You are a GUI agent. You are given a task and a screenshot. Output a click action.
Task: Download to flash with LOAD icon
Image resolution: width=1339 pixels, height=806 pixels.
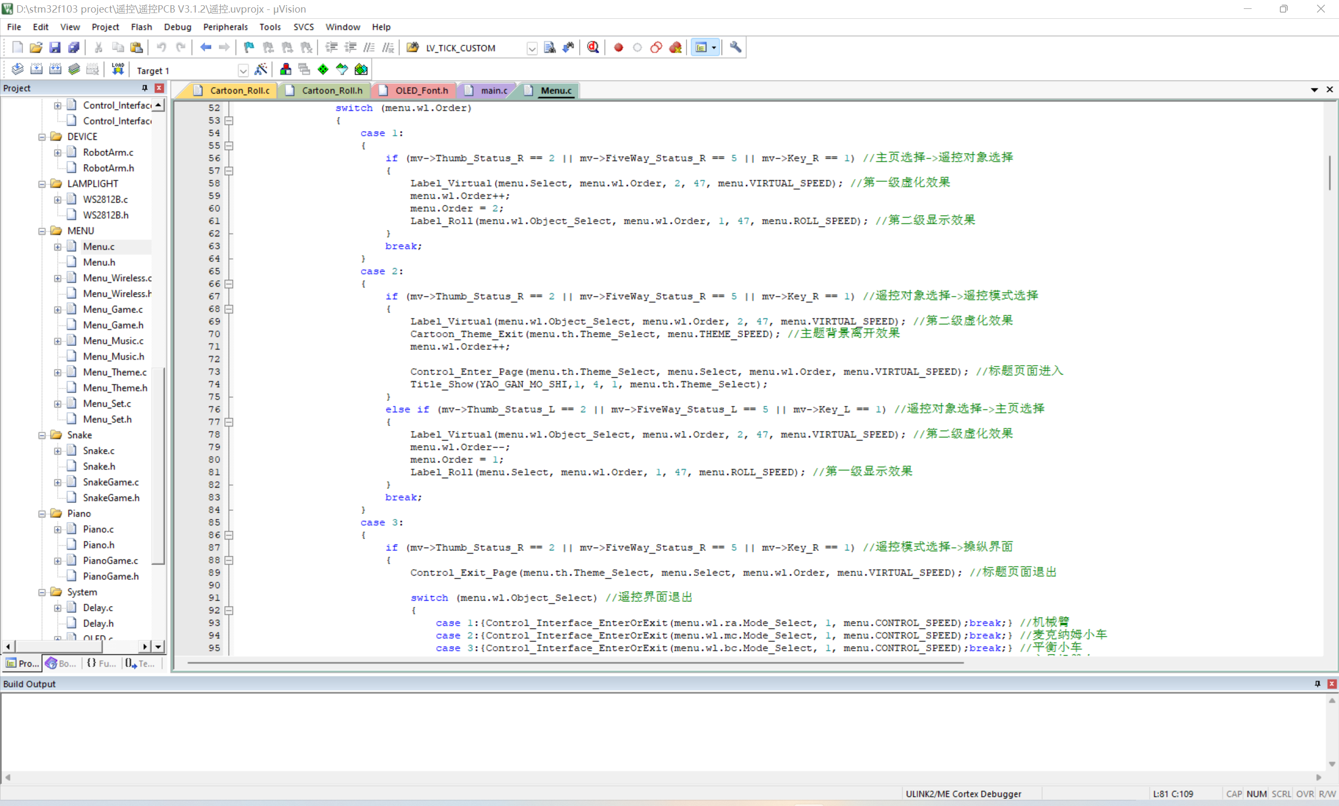(x=118, y=70)
